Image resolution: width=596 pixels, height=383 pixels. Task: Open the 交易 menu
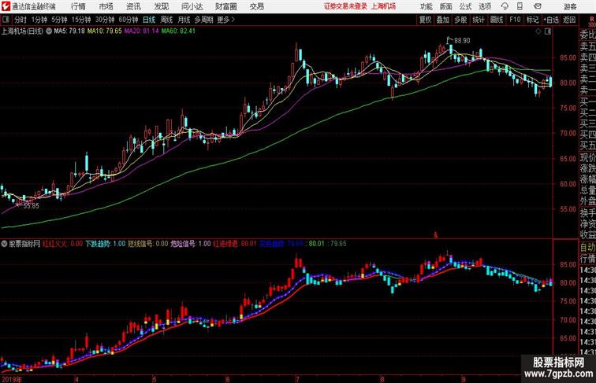257,6
